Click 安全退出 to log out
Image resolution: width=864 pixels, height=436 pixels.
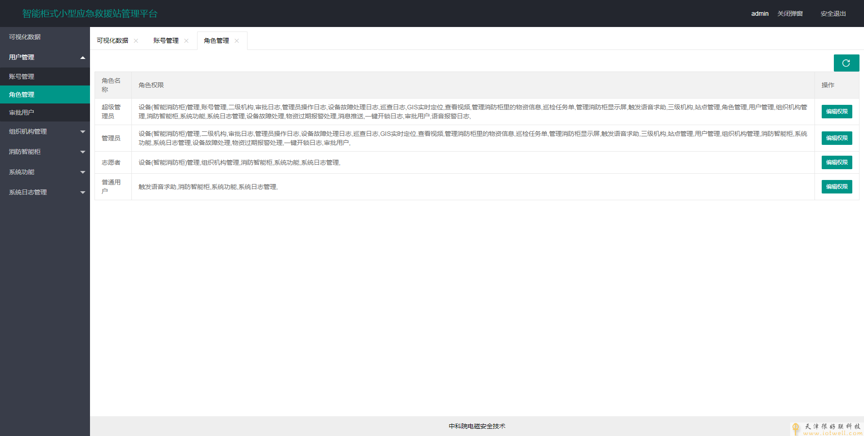click(x=833, y=13)
